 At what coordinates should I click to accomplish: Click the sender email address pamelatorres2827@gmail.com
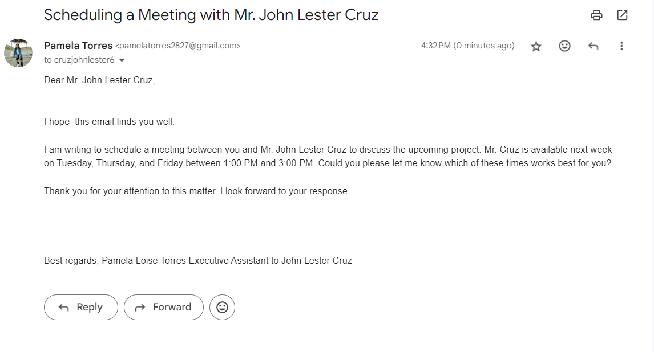[178, 46]
